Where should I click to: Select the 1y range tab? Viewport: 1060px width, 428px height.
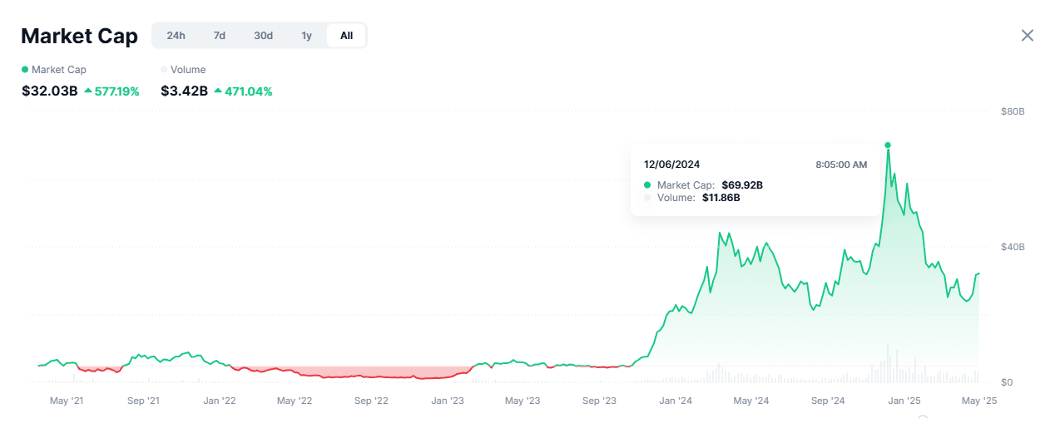pos(307,36)
